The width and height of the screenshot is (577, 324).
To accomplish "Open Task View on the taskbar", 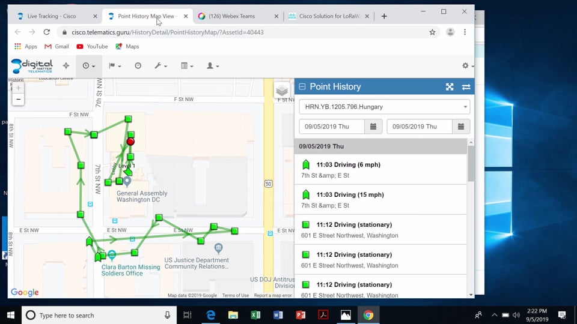I will pyautogui.click(x=188, y=315).
